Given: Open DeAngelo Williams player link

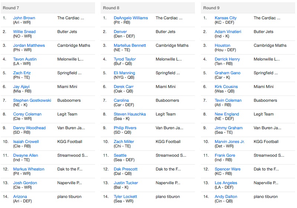Looking at the screenshot, I should click(x=131, y=18).
